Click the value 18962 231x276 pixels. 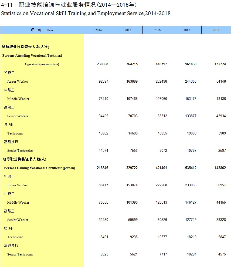(x=103, y=133)
